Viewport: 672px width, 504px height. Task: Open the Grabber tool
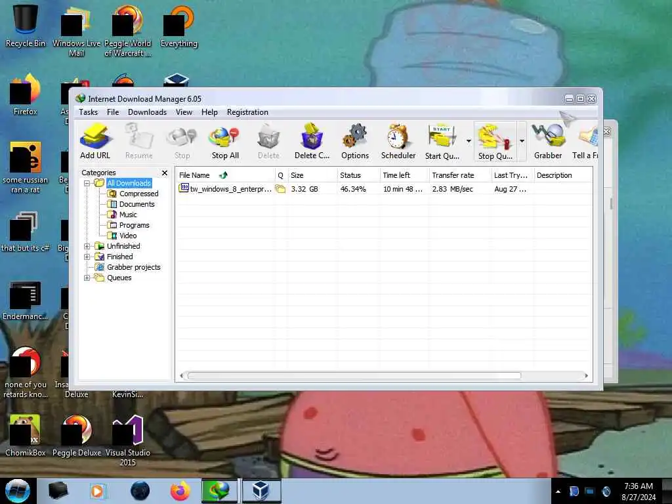[x=548, y=142]
